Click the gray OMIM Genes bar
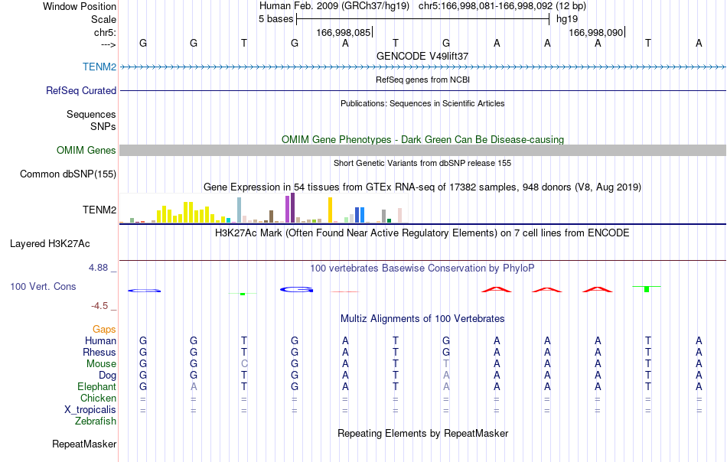 tap(423, 150)
